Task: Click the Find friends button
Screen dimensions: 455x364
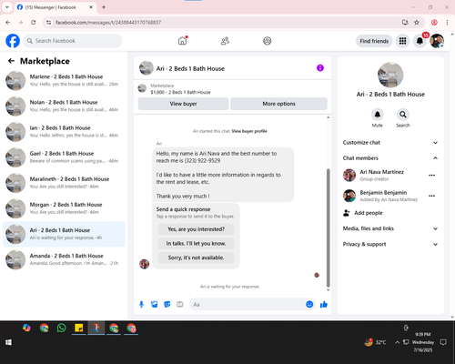Action: coord(374,41)
